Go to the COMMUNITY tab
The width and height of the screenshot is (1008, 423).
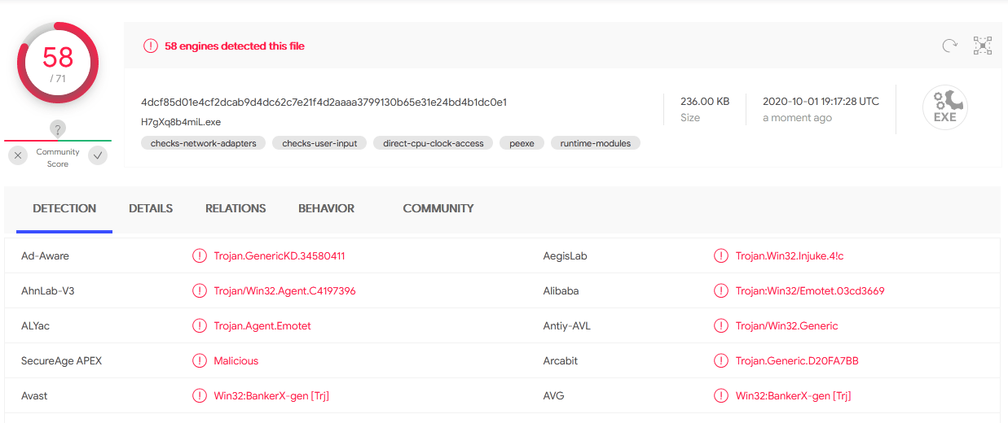click(438, 209)
